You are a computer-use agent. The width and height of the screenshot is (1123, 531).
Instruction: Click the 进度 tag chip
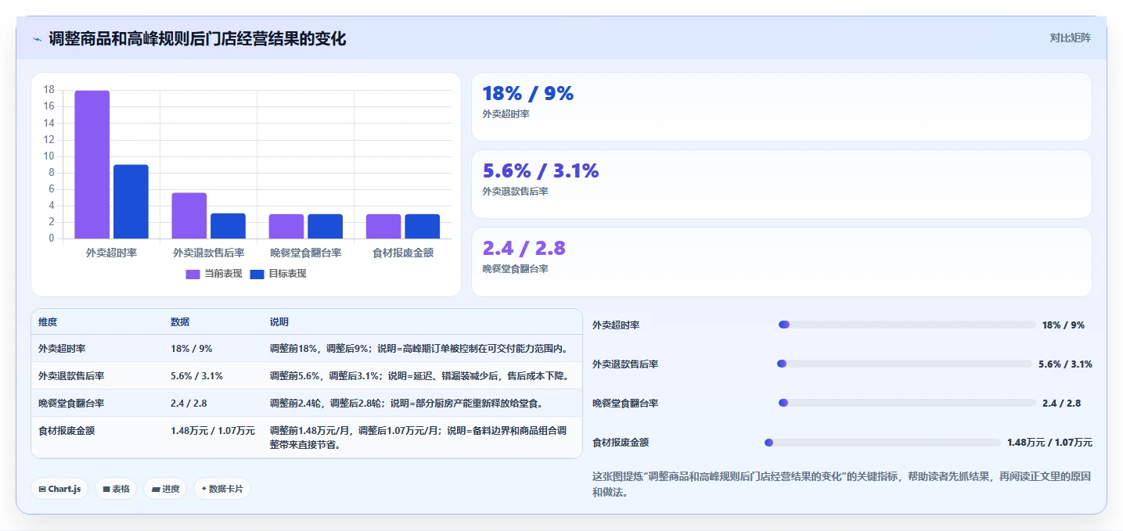(165, 489)
